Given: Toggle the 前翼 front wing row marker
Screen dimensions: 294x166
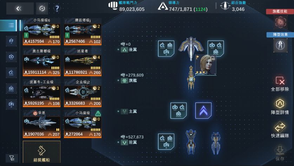Looking at the screenshot, I should pyautogui.click(x=124, y=142).
